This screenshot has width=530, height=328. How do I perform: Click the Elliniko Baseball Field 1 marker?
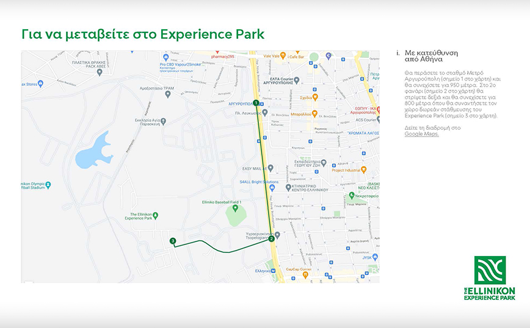click(x=232, y=209)
